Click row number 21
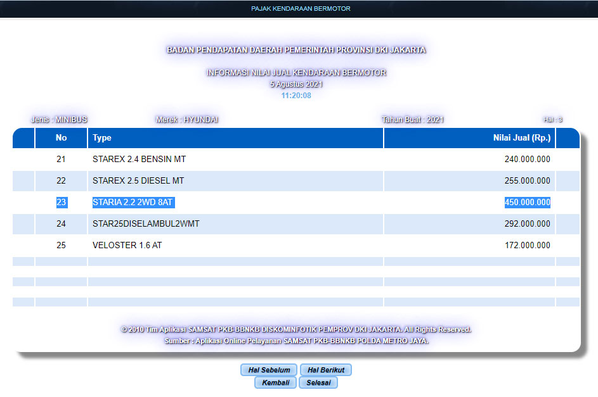The width and height of the screenshot is (598, 397). coord(61,159)
